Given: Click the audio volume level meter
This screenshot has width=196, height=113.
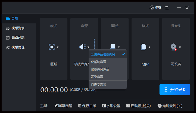Looking at the screenshot, I should tap(95, 44).
